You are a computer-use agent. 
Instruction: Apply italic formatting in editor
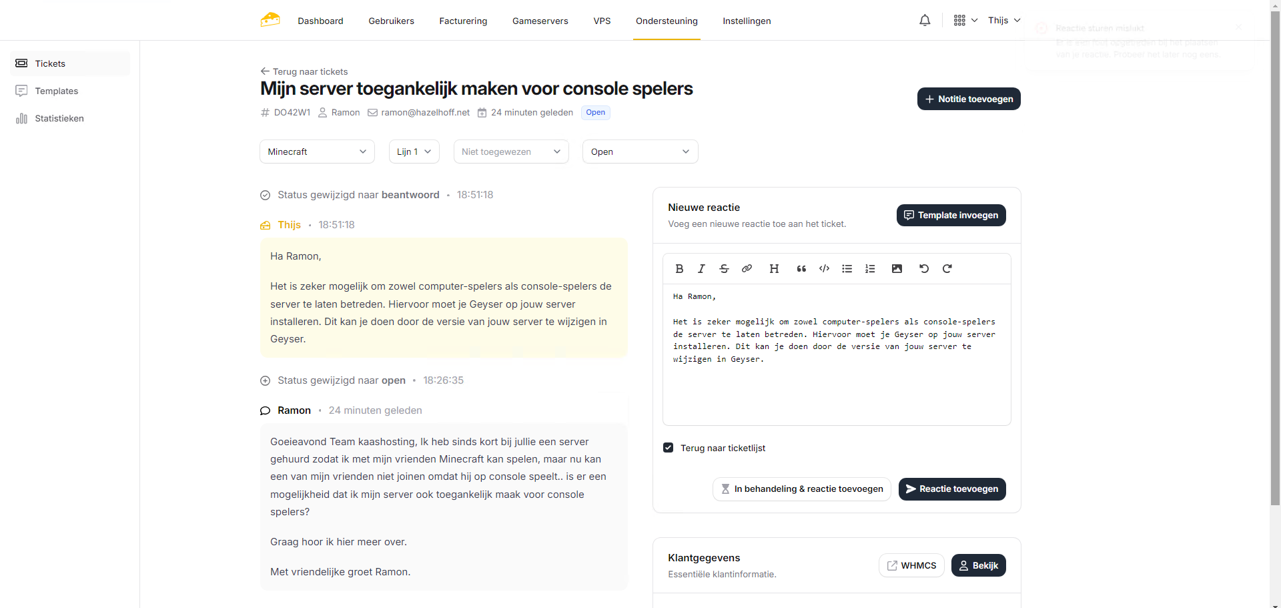coord(701,269)
